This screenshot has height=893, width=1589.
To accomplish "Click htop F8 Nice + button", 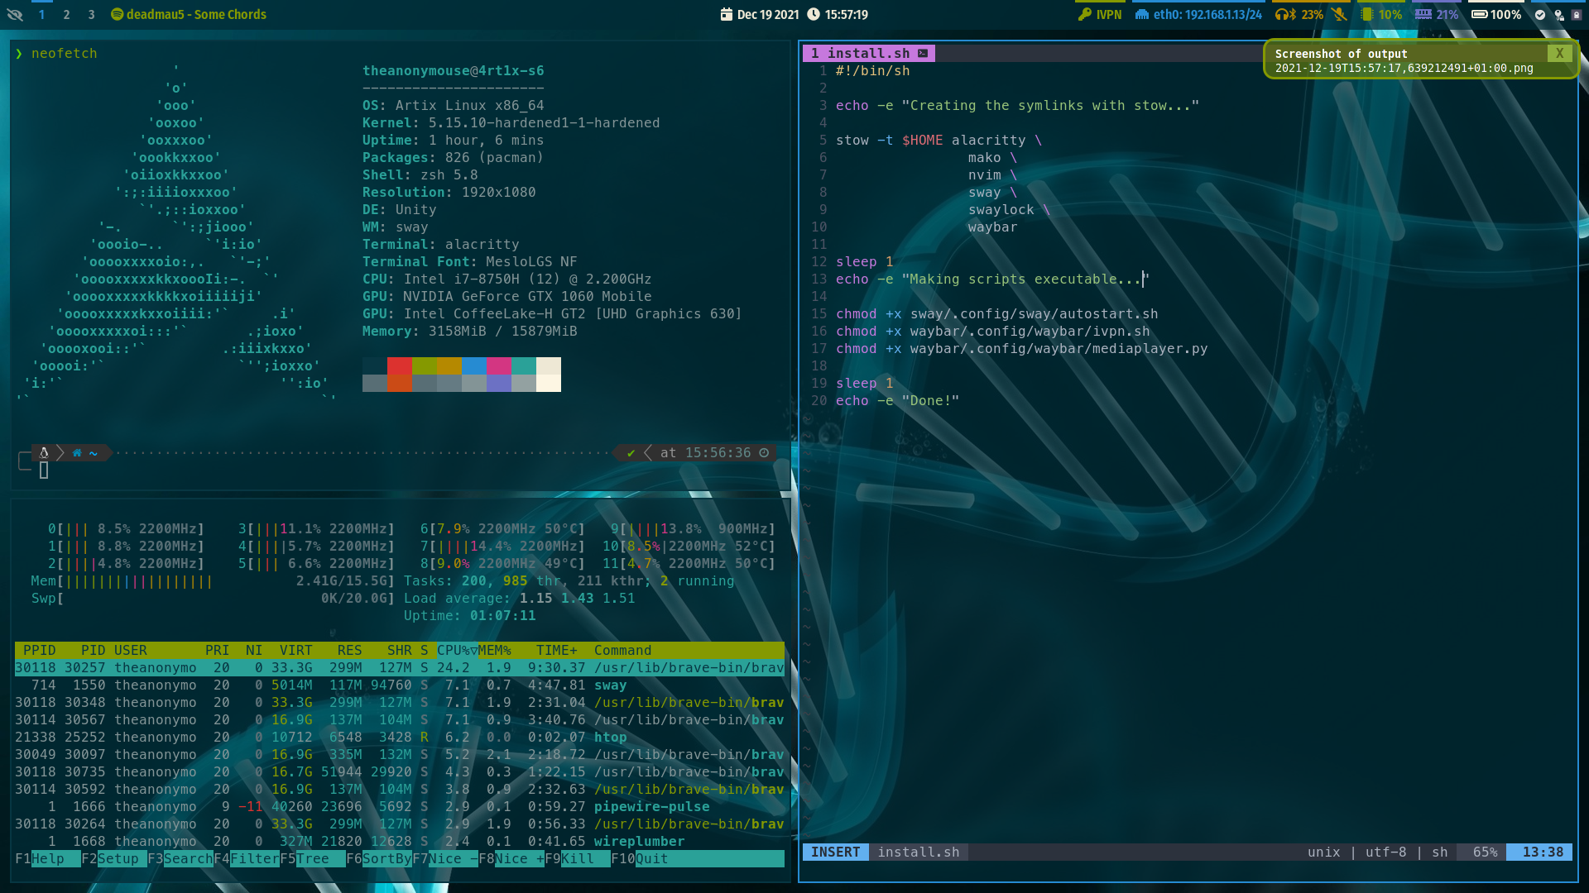I will pos(511,858).
